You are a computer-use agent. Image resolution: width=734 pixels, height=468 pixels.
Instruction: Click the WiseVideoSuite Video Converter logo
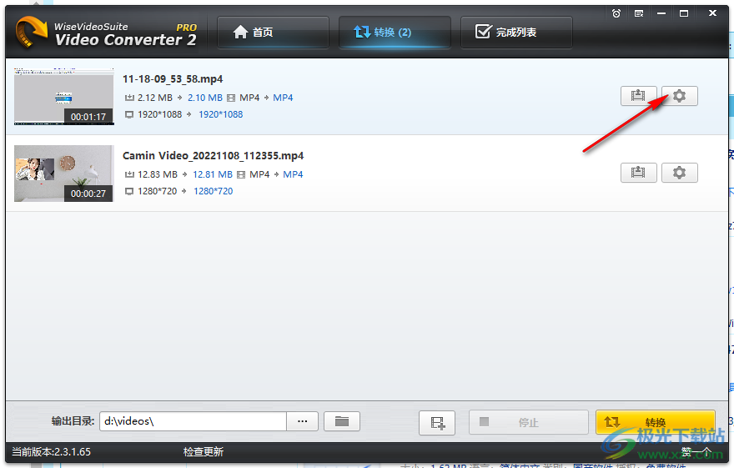tap(106, 33)
